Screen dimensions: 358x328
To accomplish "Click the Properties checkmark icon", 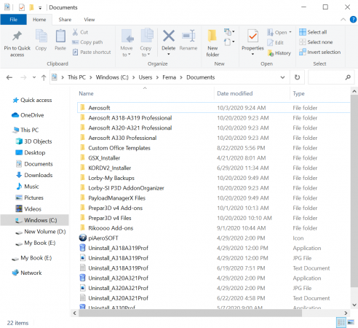I will click(x=252, y=36).
